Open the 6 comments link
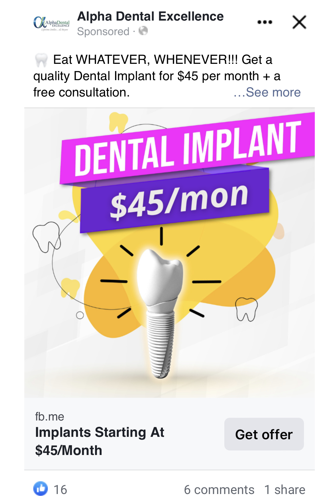The width and height of the screenshot is (336, 504). coord(219,489)
